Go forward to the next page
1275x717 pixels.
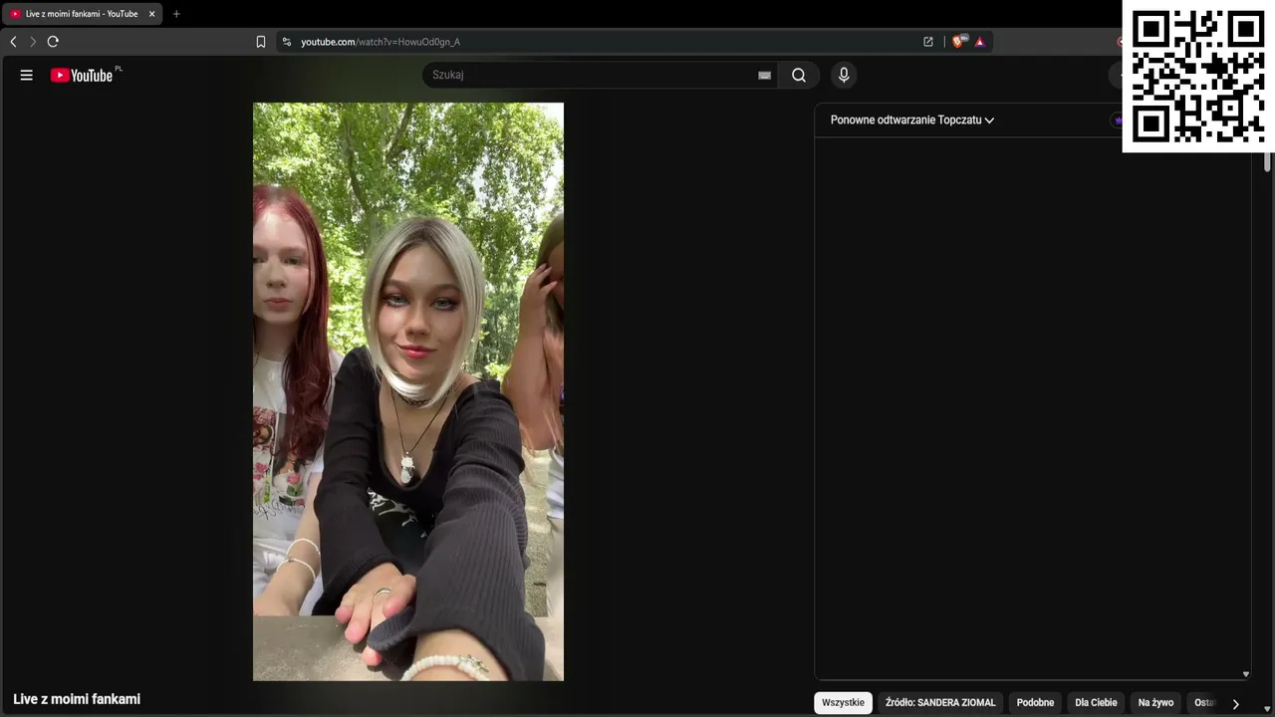[x=33, y=42]
